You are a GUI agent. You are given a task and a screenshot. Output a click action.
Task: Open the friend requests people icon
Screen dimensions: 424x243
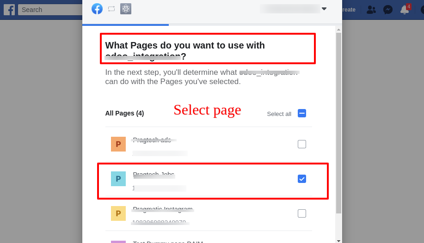371,10
